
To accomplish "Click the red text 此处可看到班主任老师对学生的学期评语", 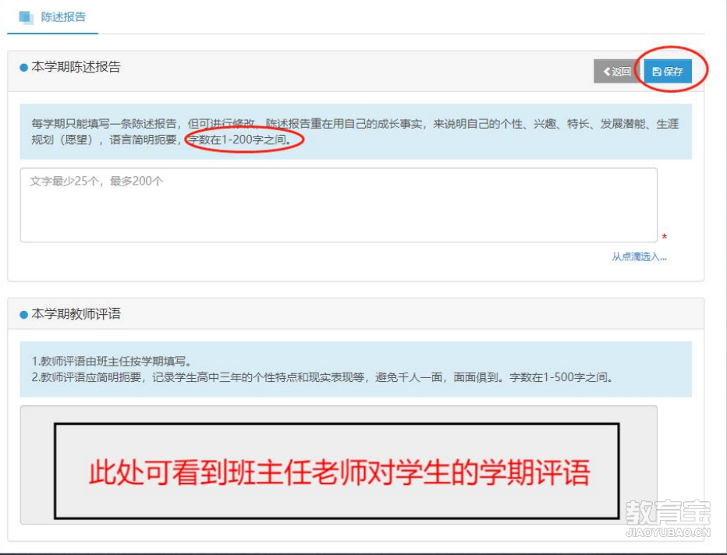I will 339,473.
